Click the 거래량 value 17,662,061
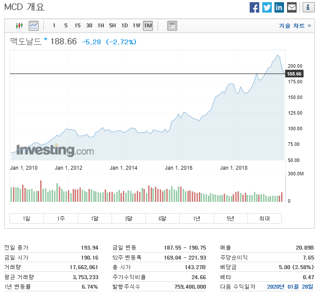Image resolution: width=317 pixels, height=293 pixels. pyautogui.click(x=84, y=267)
